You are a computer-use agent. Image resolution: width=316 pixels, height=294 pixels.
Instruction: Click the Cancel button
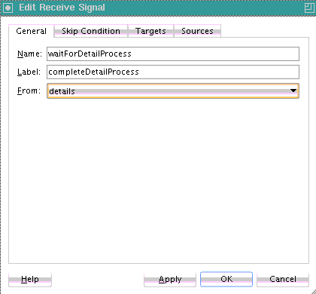(283, 279)
